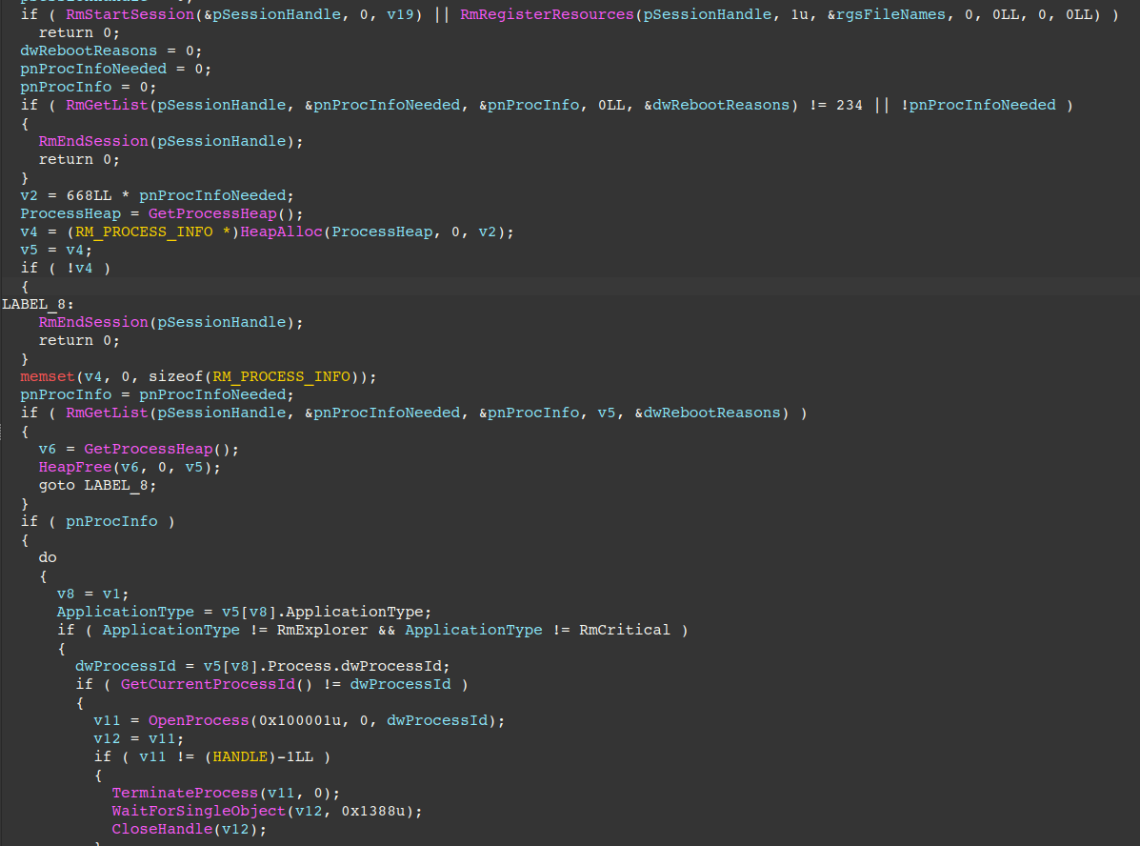Viewport: 1140px width, 846px height.
Task: Click v5 in the 'v5 = v4;' line
Action: [29, 251]
